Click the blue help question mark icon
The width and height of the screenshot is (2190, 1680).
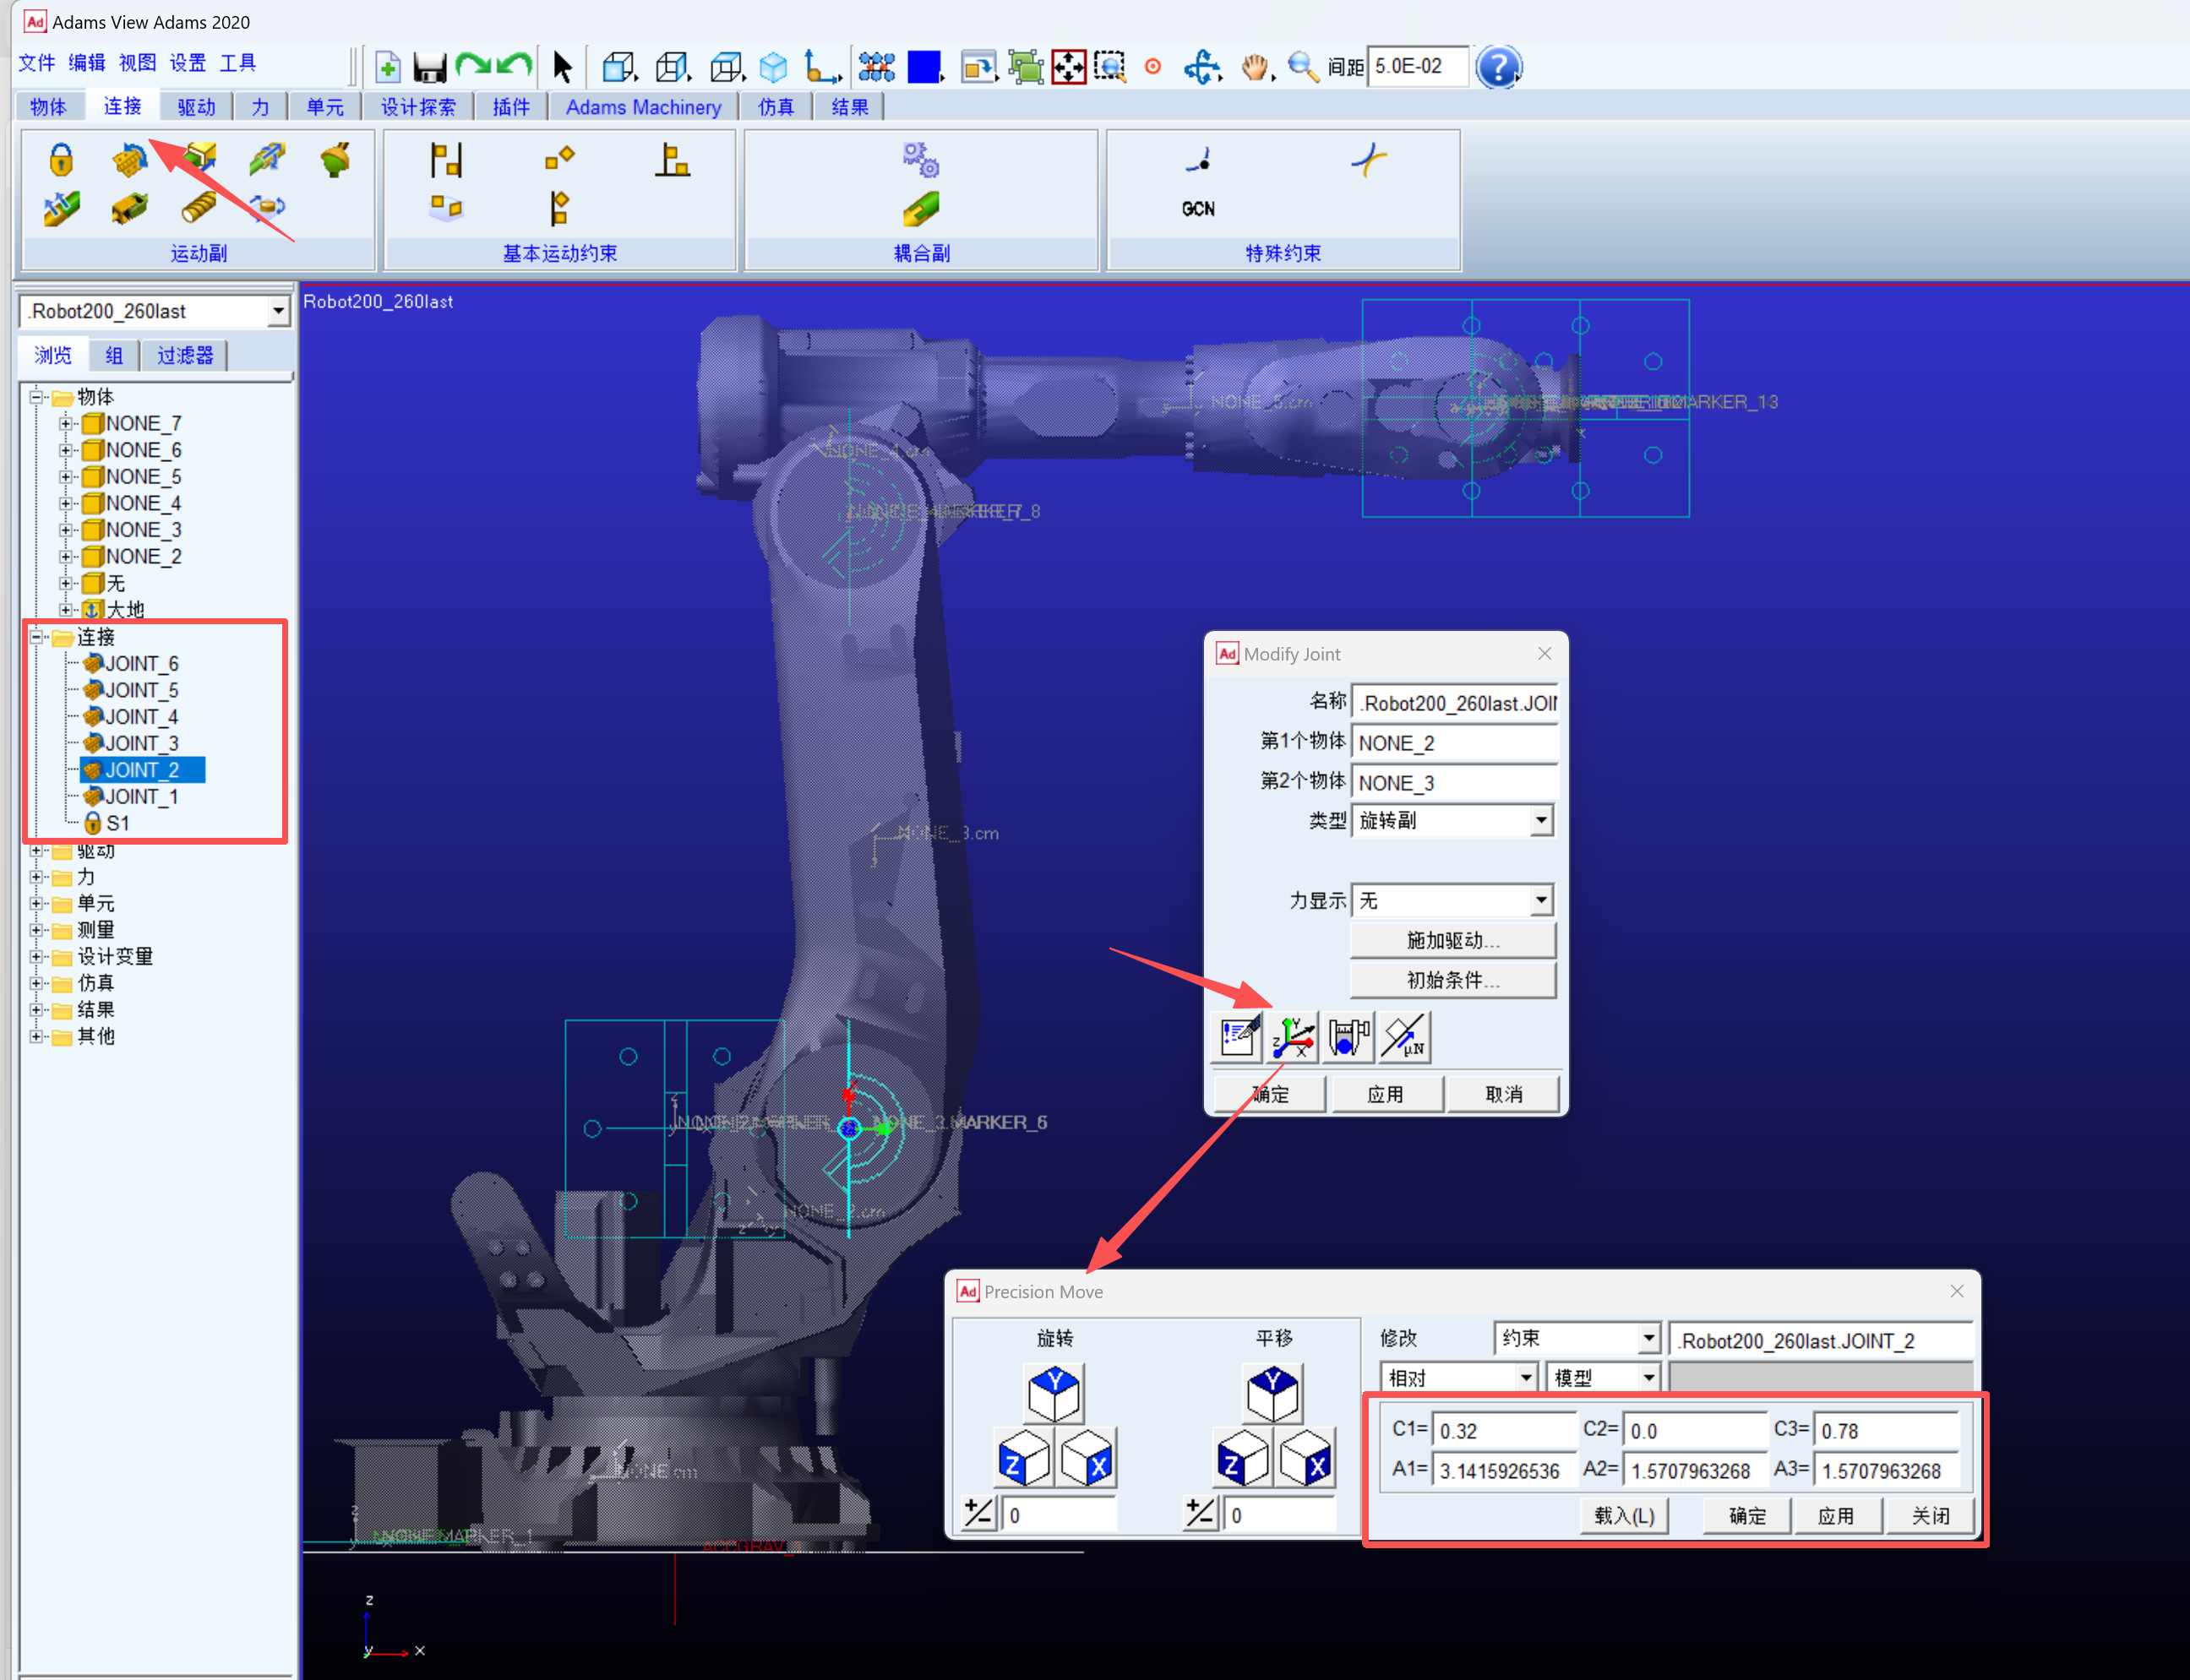1498,67
